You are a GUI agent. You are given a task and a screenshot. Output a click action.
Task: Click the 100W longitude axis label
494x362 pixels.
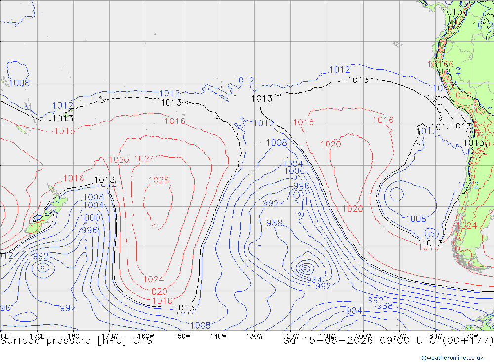coord(363,336)
